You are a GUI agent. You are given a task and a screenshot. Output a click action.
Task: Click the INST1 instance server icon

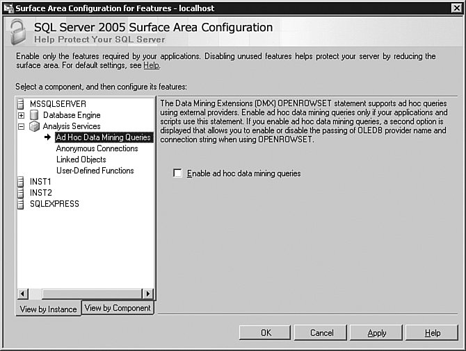(20, 182)
